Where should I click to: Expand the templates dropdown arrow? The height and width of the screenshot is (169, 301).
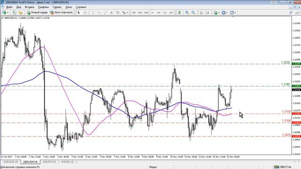point(235,13)
